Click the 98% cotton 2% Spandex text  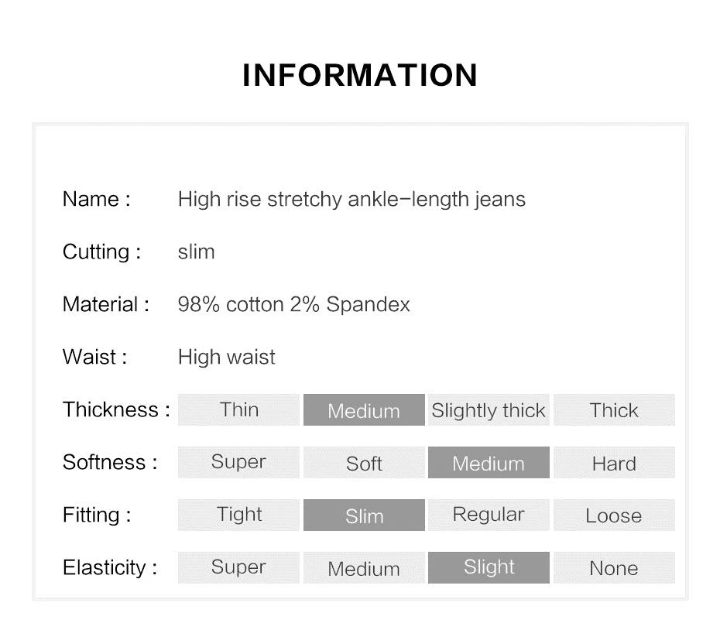[294, 304]
